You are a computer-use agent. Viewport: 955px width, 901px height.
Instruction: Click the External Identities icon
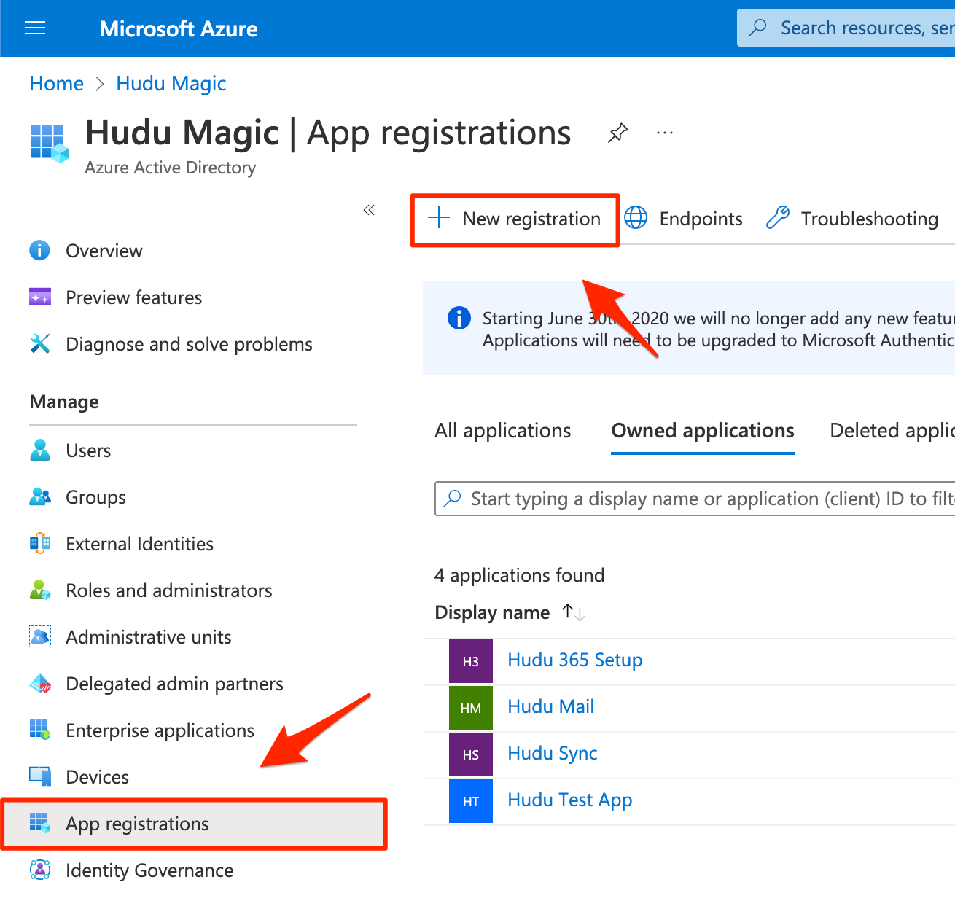click(40, 544)
